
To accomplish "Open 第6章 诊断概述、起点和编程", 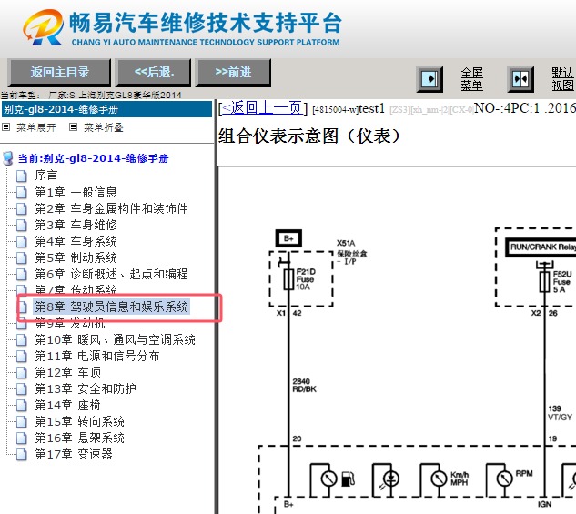I will [111, 274].
